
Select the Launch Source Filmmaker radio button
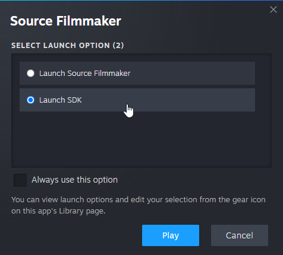click(x=30, y=74)
